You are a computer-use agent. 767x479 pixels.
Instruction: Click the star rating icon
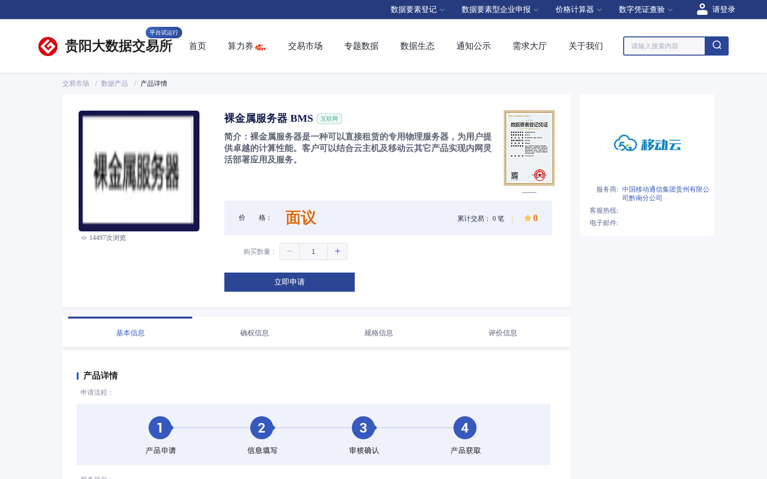[527, 218]
